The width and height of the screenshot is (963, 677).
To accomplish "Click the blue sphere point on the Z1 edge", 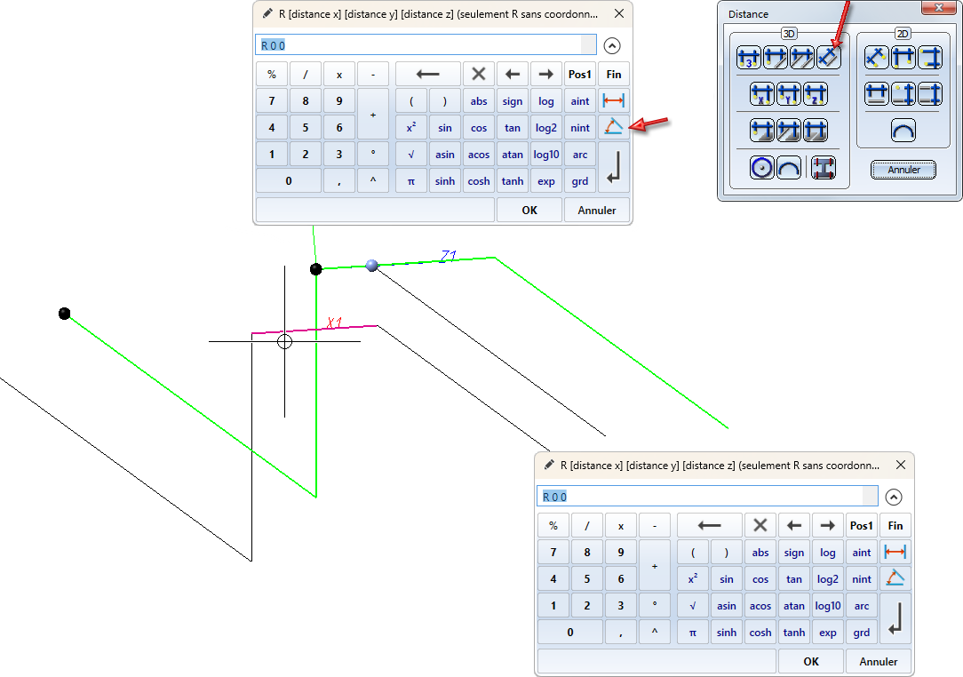I will (371, 266).
